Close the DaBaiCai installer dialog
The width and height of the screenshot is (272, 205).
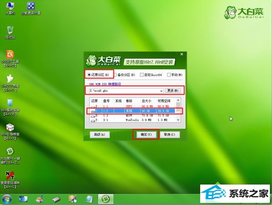coord(182,54)
